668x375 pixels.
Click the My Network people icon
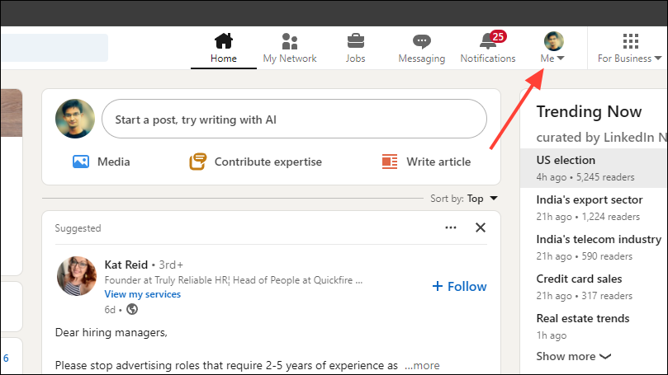(x=290, y=41)
